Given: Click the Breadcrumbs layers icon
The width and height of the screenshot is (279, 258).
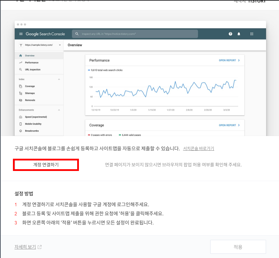Looking at the screenshot, I should click(x=21, y=131).
